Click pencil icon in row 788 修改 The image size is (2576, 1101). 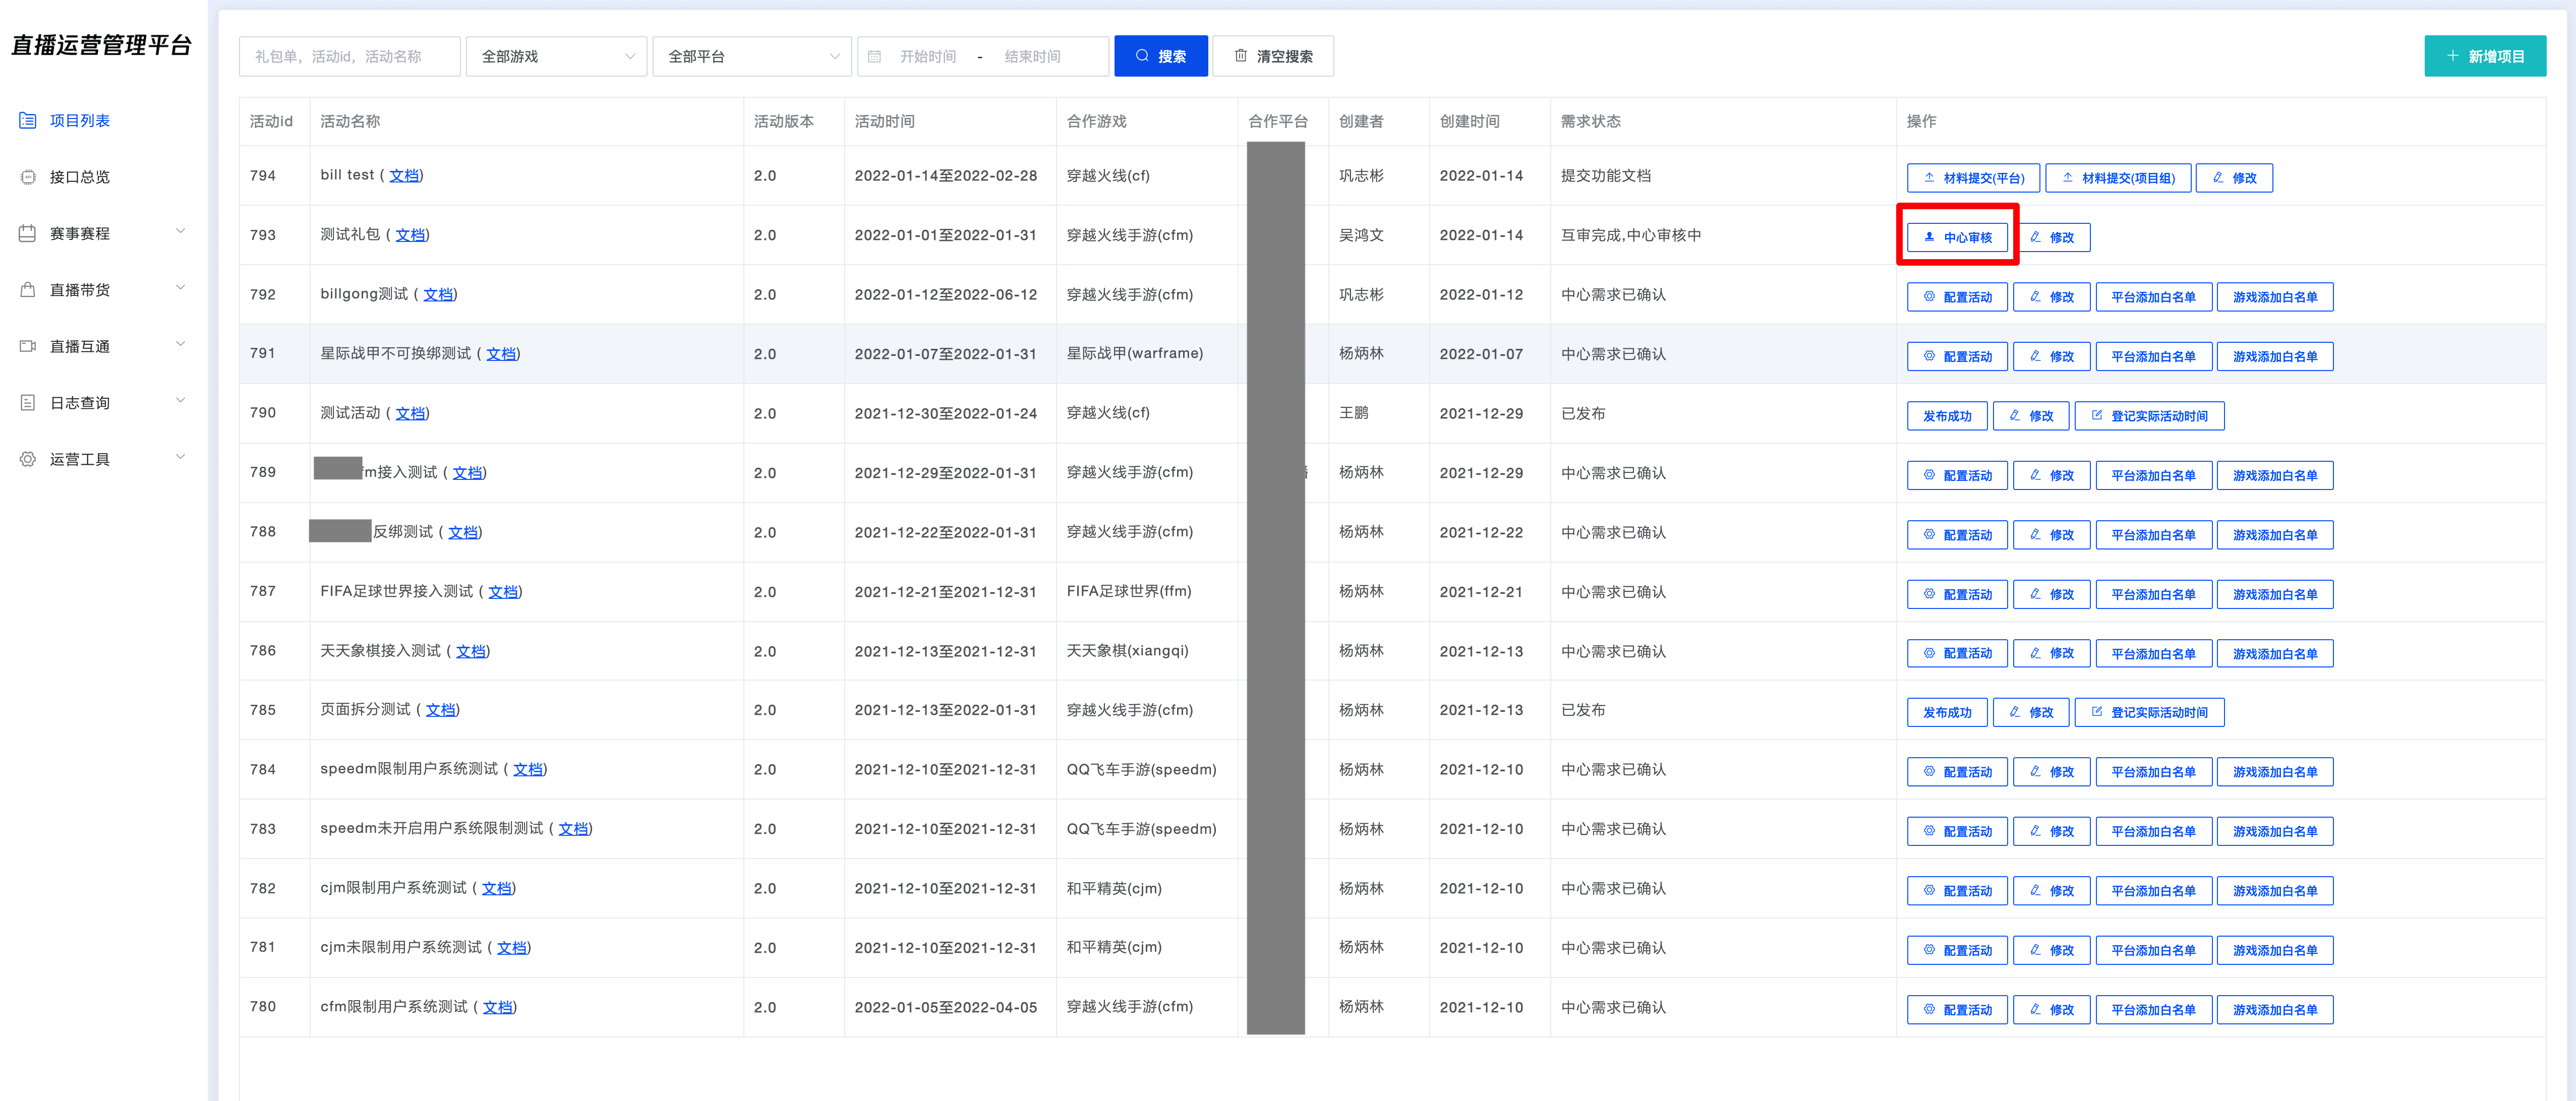(x=2035, y=534)
